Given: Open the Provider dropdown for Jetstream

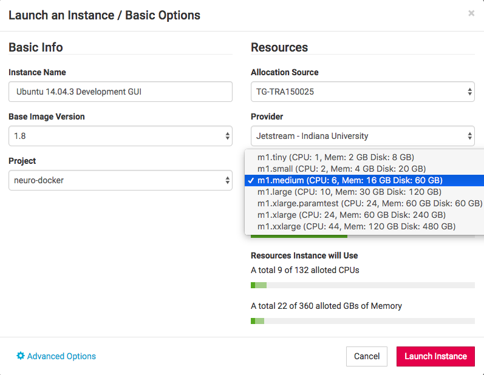Looking at the screenshot, I should tap(363, 136).
